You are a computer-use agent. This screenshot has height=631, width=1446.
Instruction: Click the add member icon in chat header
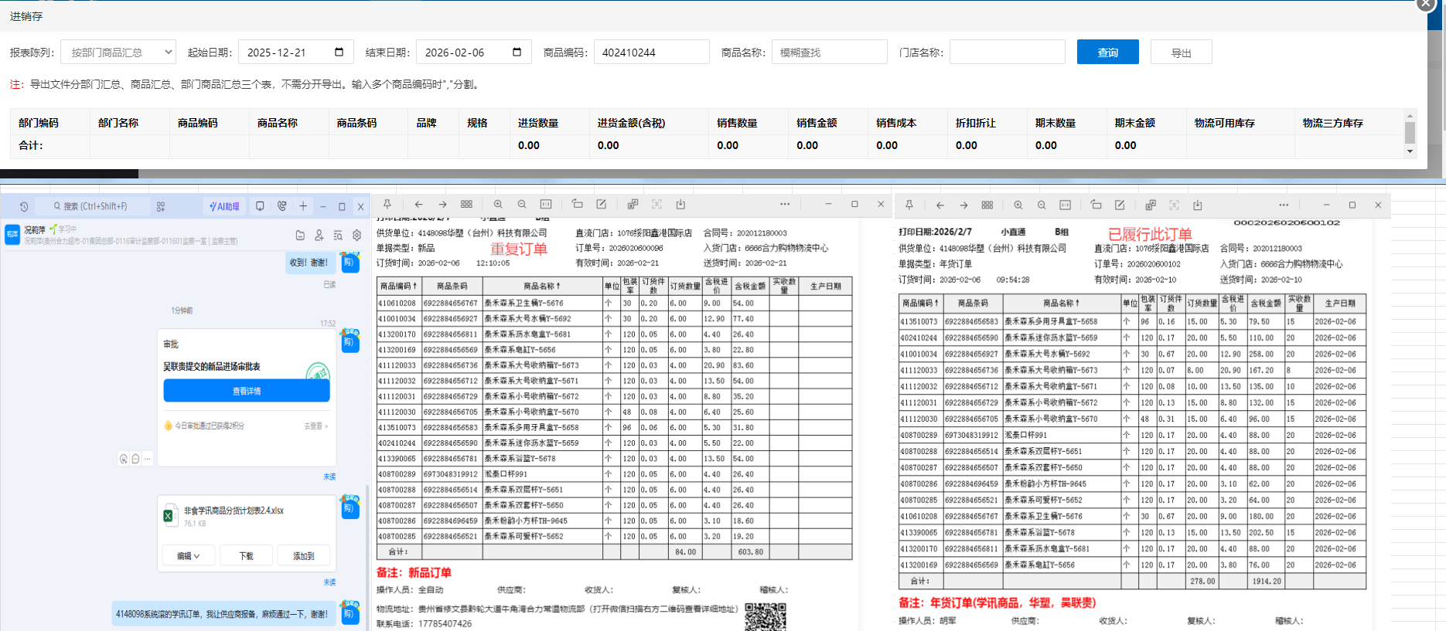pos(319,236)
